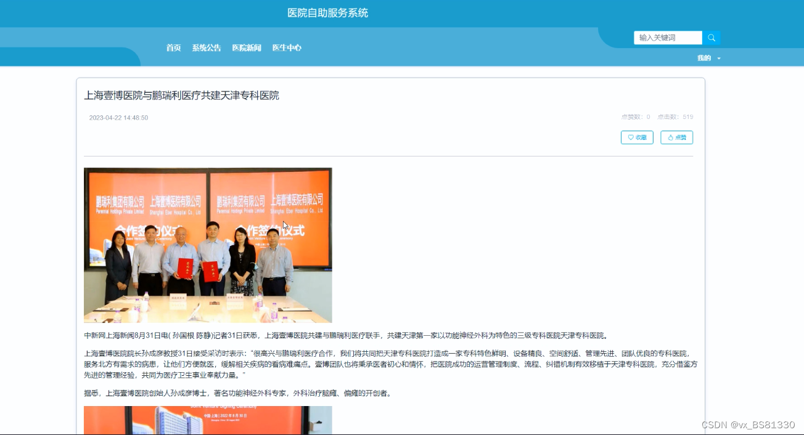
Task: Click the paragraph starting 中新网上海新闻8月31日电
Action: [347, 336]
